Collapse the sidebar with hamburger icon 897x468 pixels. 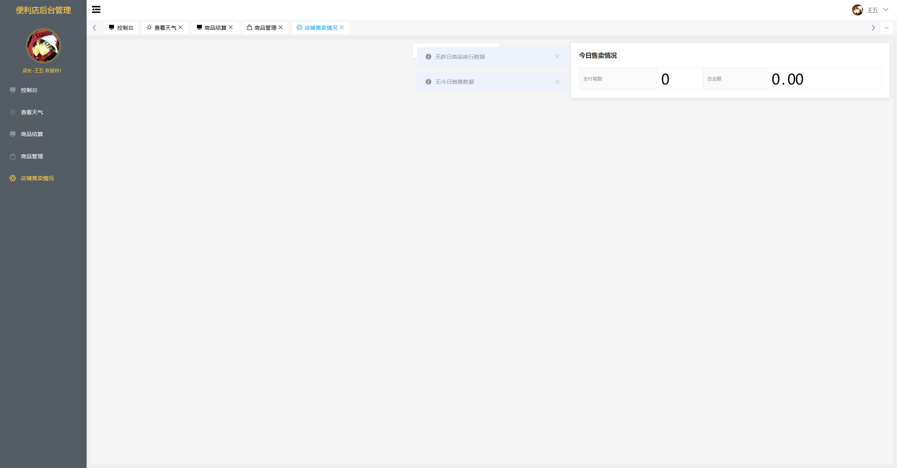pyautogui.click(x=96, y=10)
